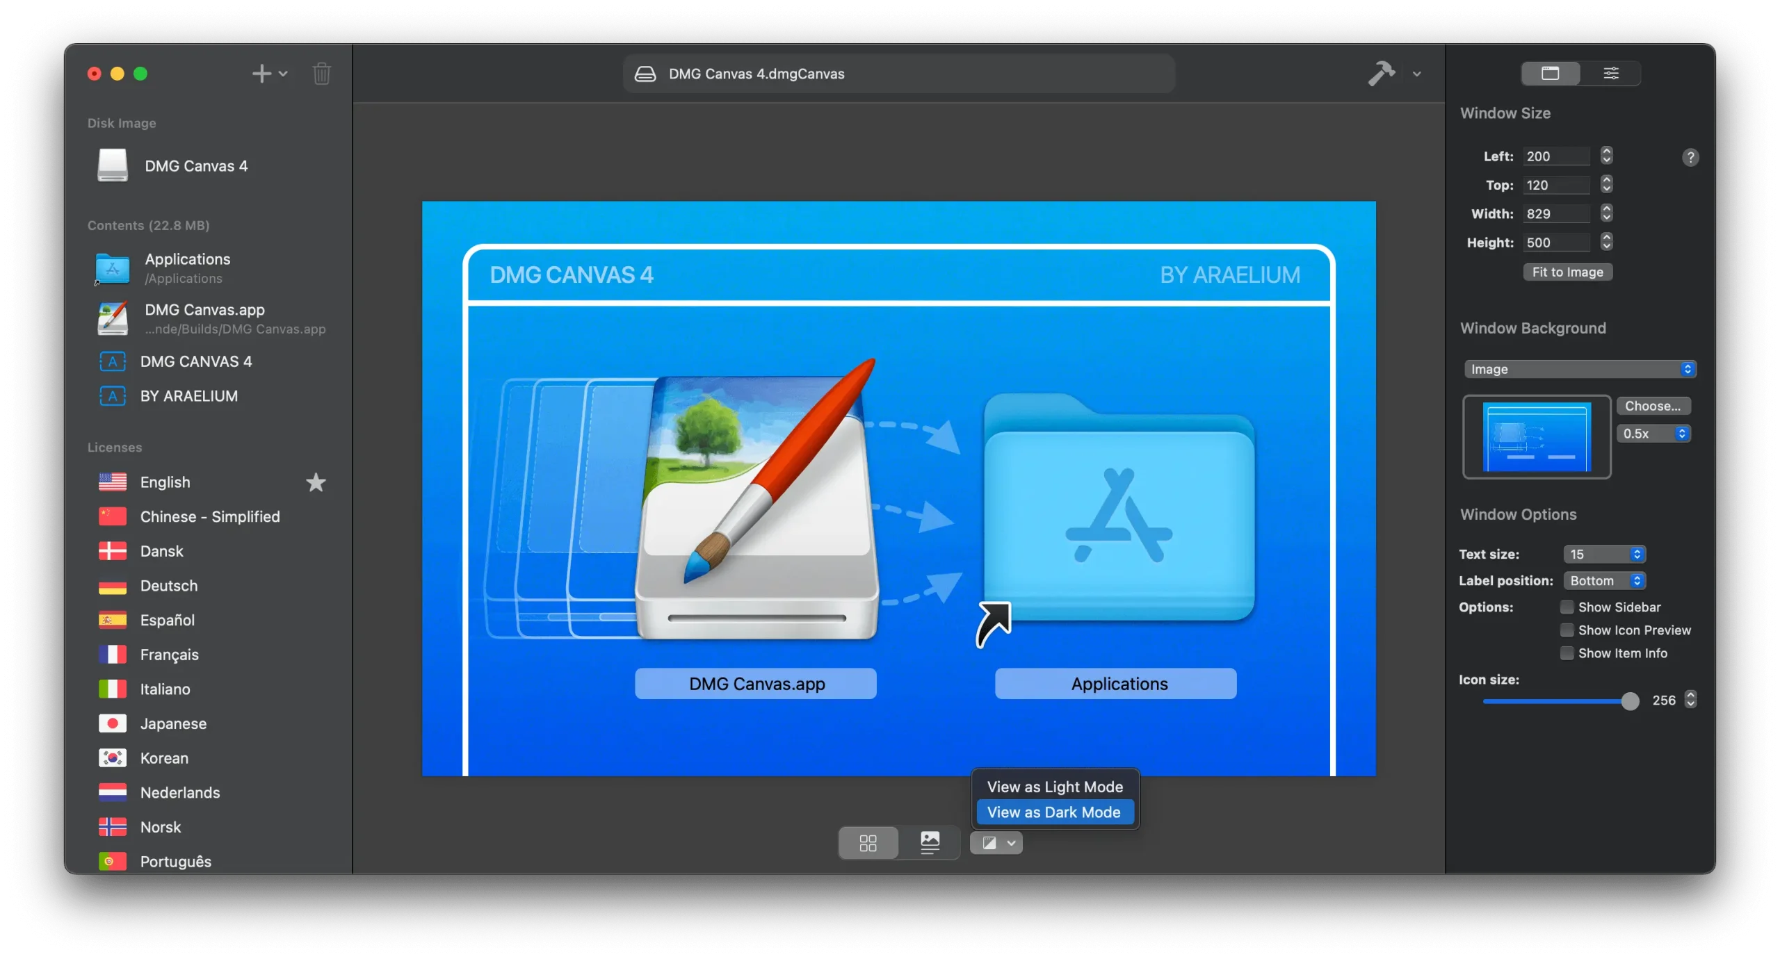Screen dimensions: 1780x959
Task: Click the Fit to Image button
Action: pyautogui.click(x=1567, y=272)
